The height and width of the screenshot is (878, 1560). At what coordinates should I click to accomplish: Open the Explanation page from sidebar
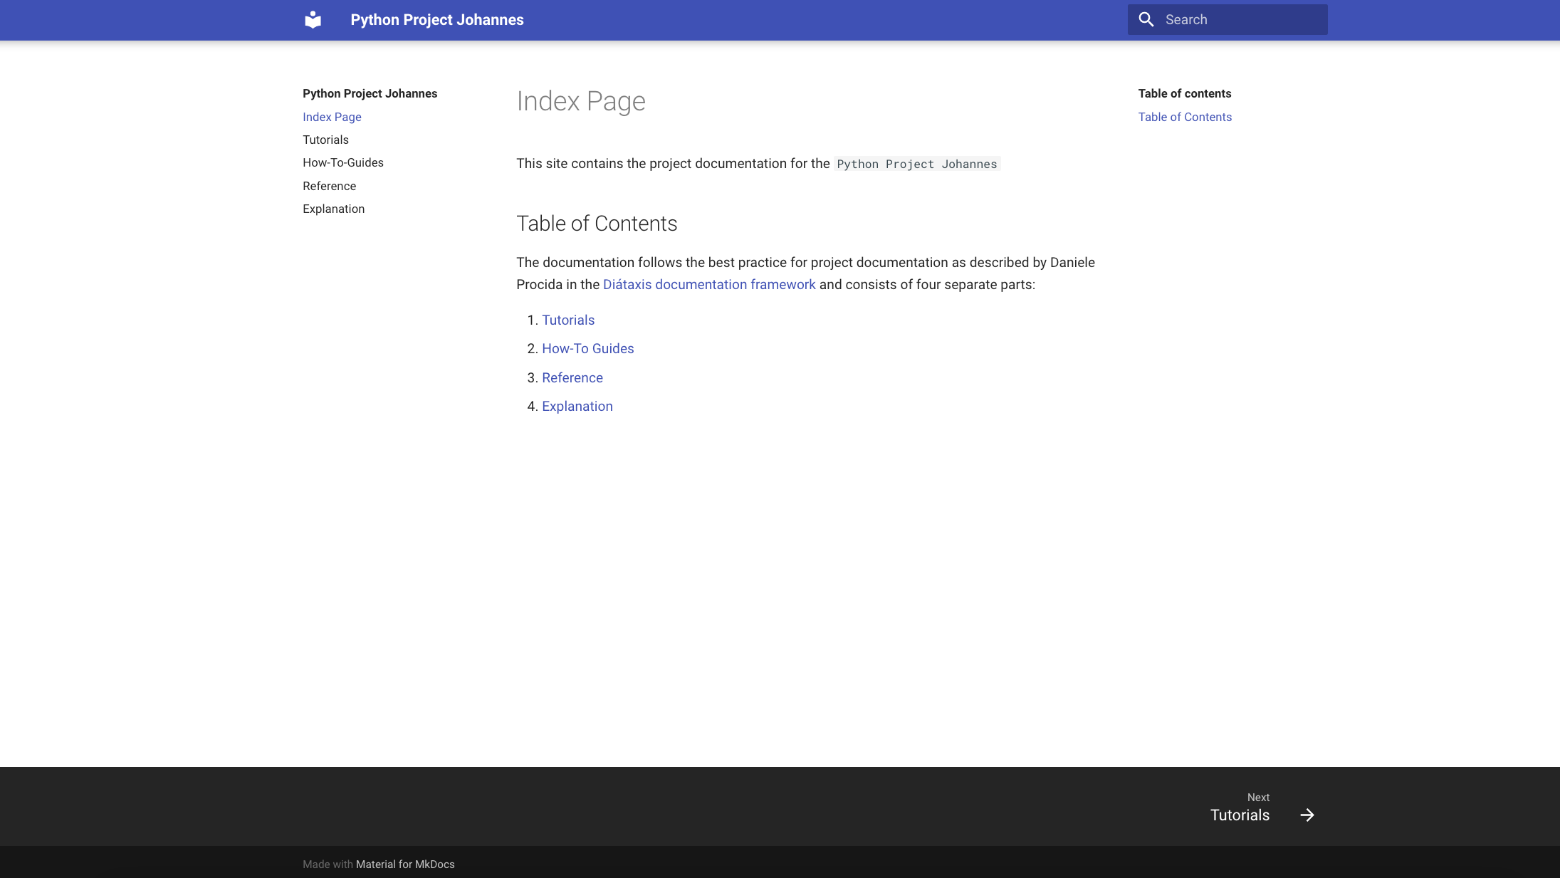(333, 209)
